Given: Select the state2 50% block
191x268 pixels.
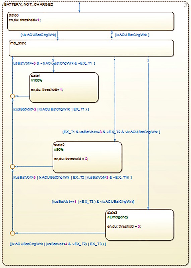Looking at the screenshot, I should pos(87,157).
